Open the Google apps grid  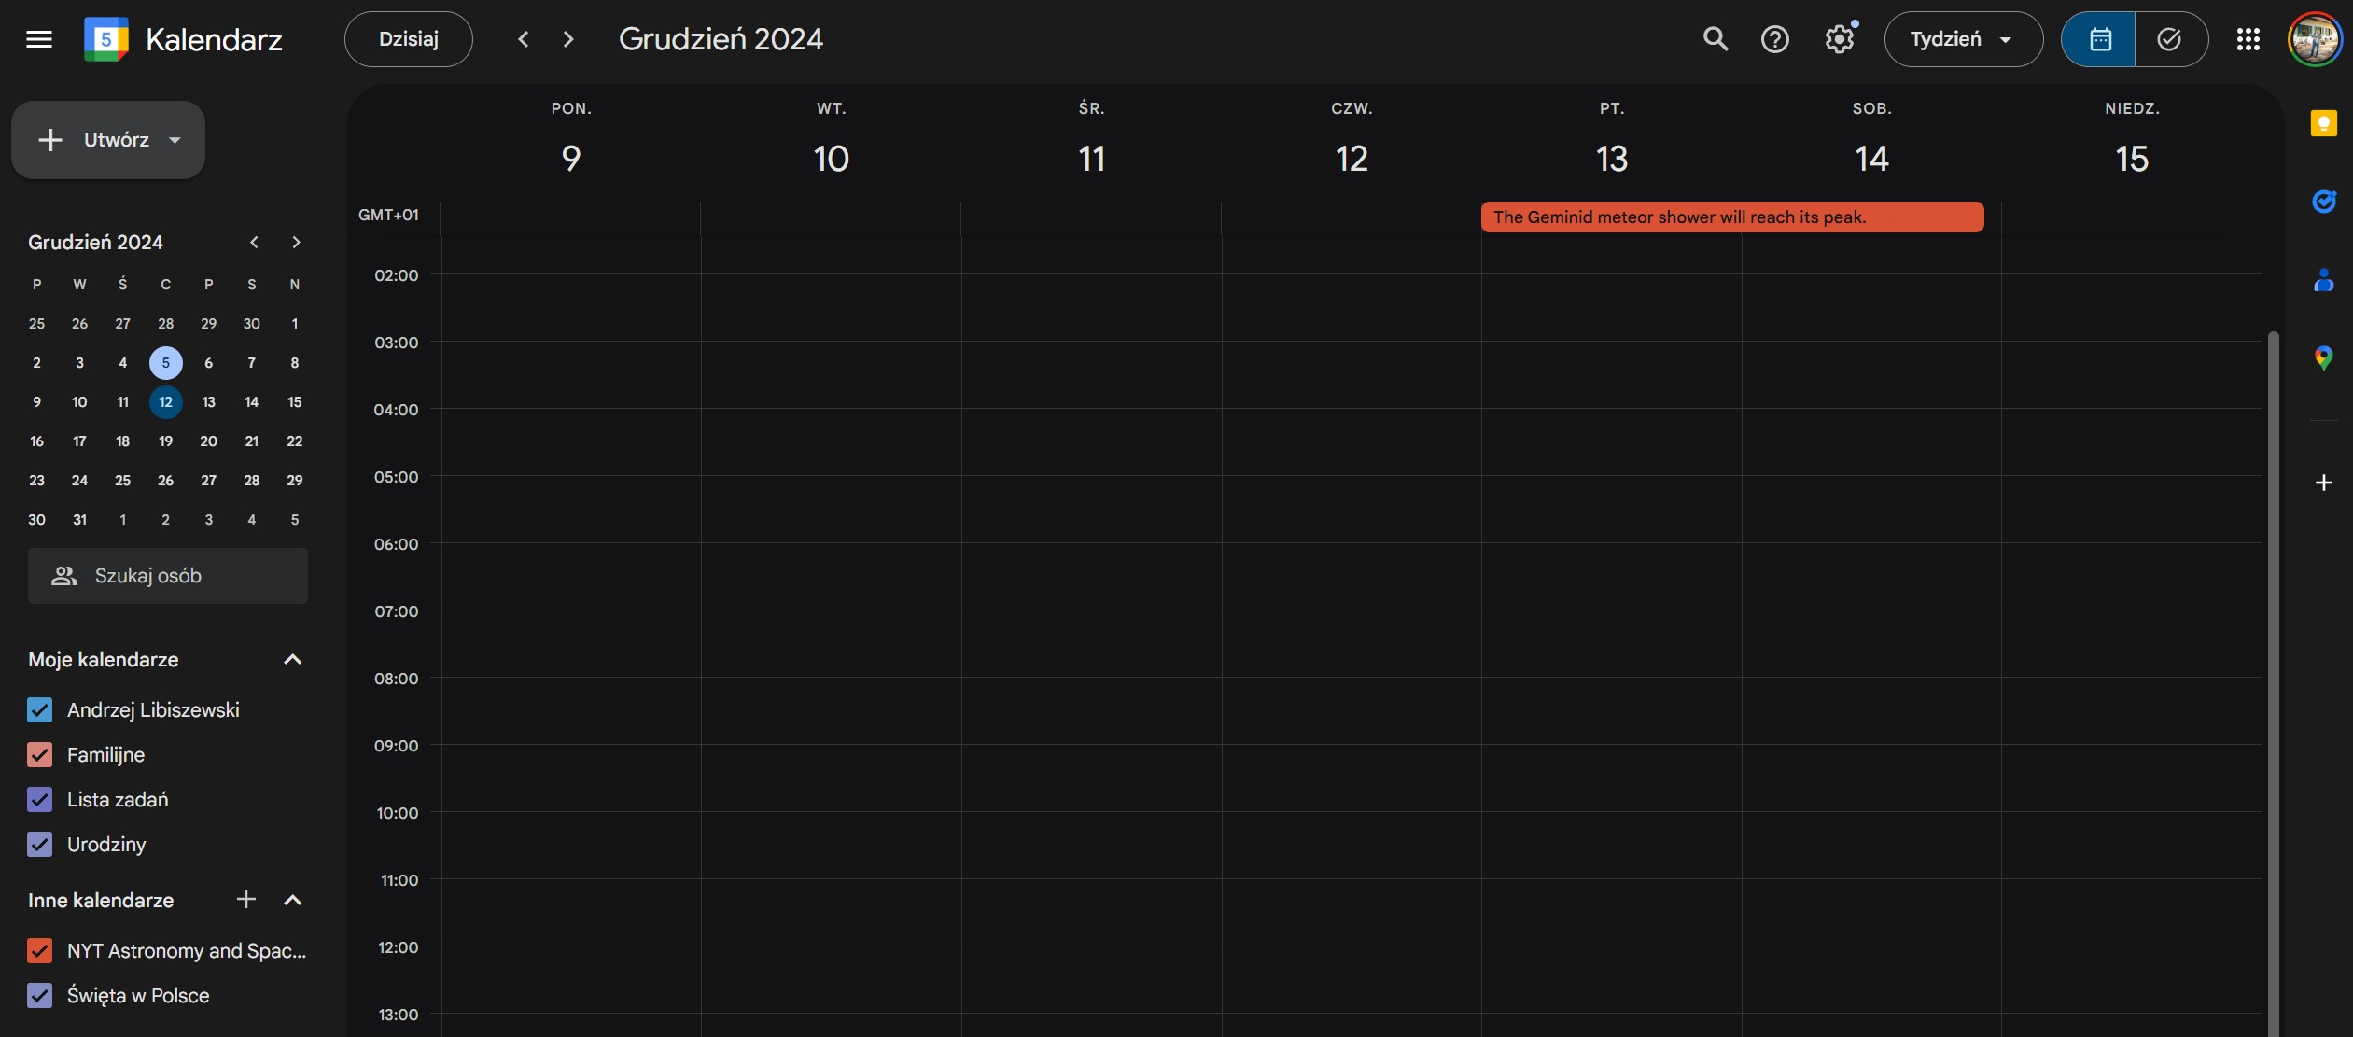[2248, 39]
